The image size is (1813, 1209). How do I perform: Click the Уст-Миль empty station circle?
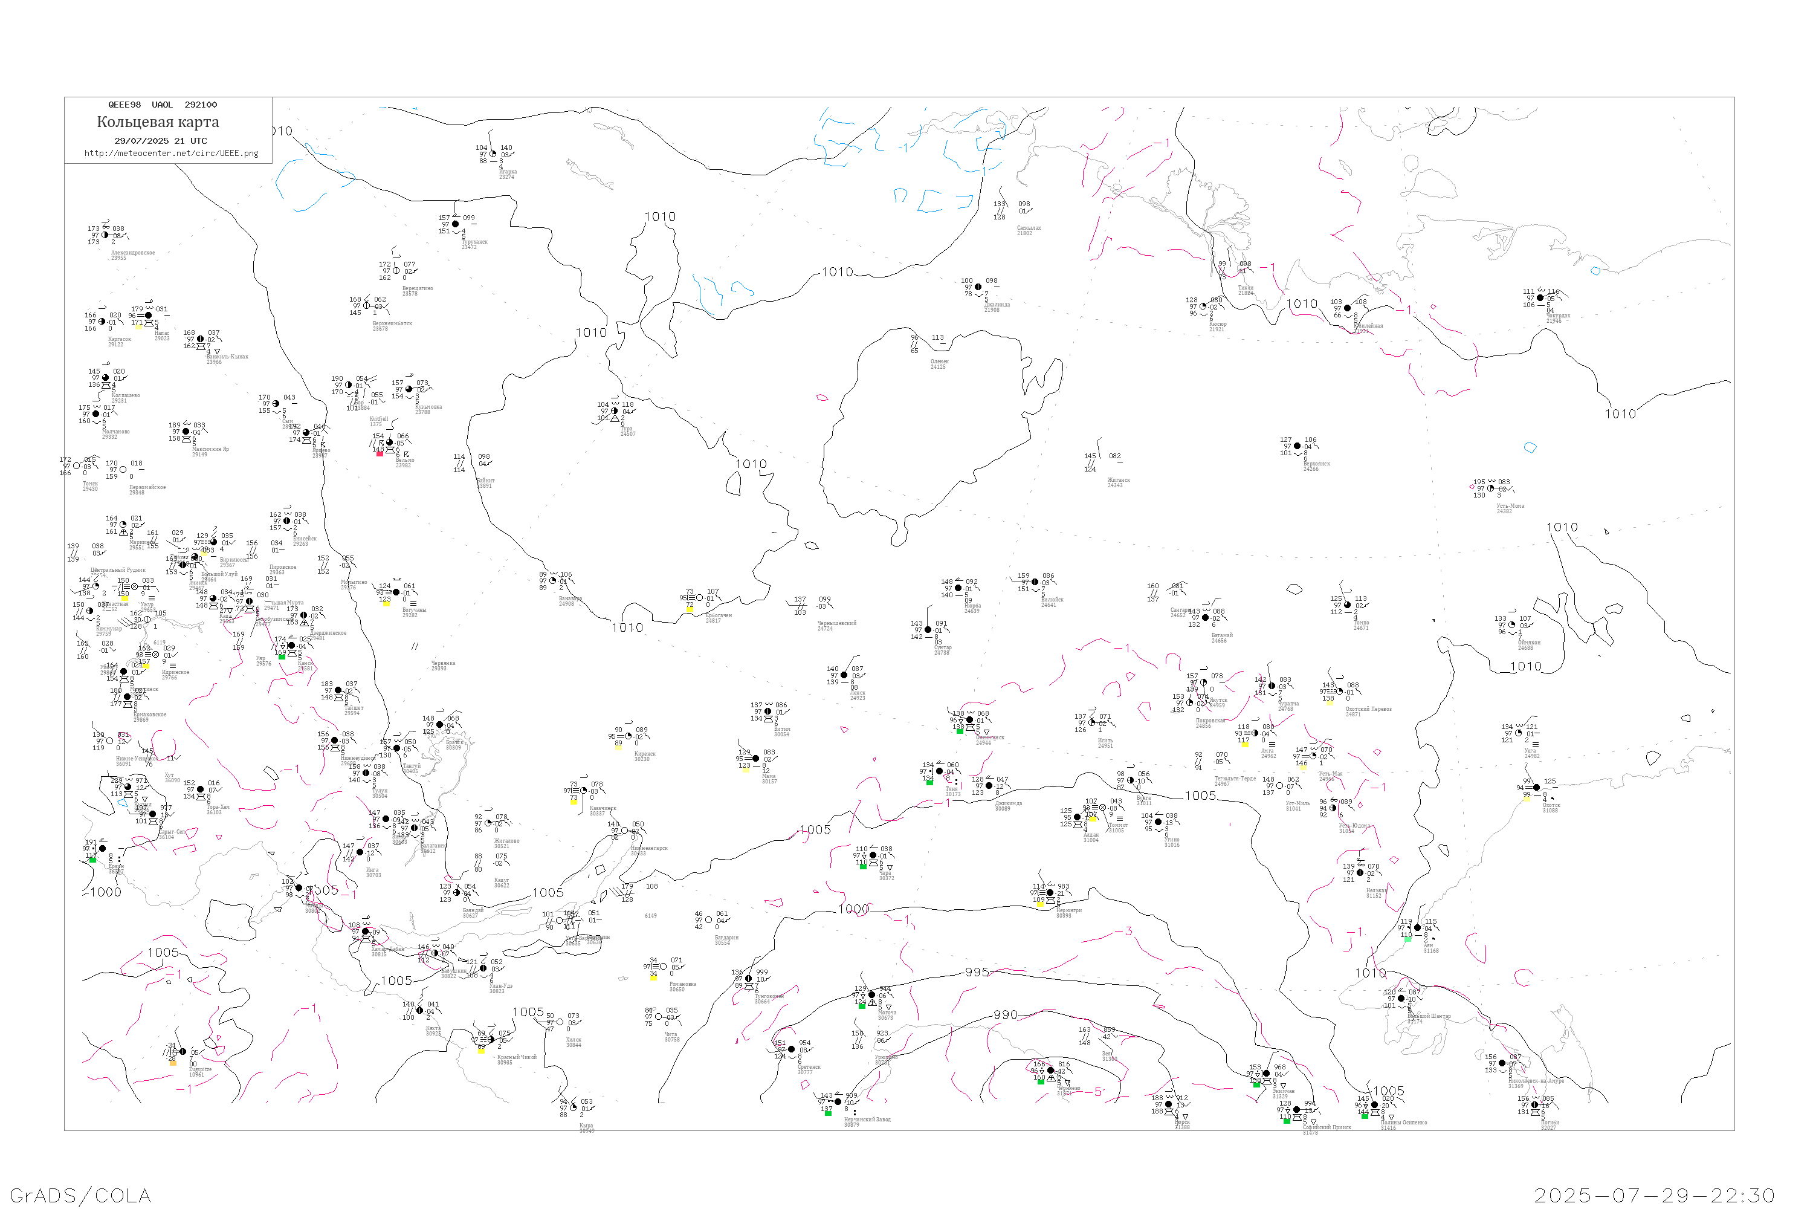pos(1279,786)
